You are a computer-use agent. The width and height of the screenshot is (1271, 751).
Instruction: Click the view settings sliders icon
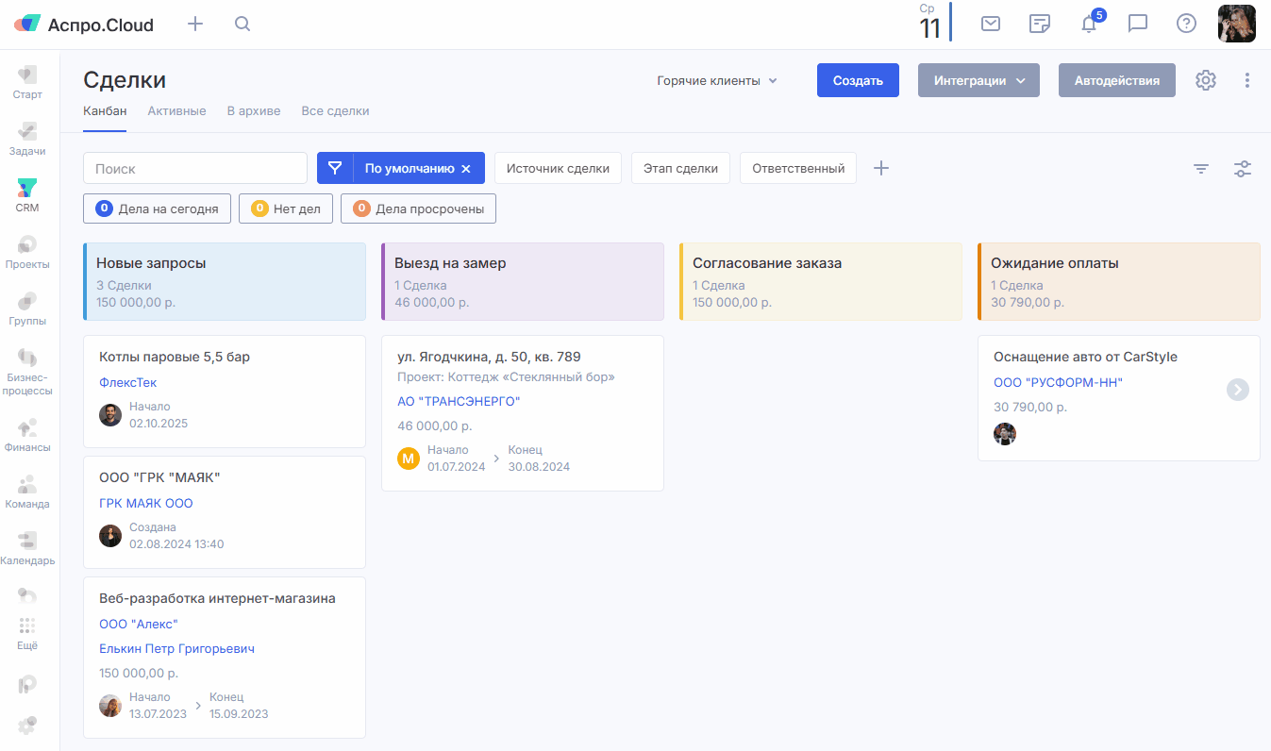(1243, 169)
